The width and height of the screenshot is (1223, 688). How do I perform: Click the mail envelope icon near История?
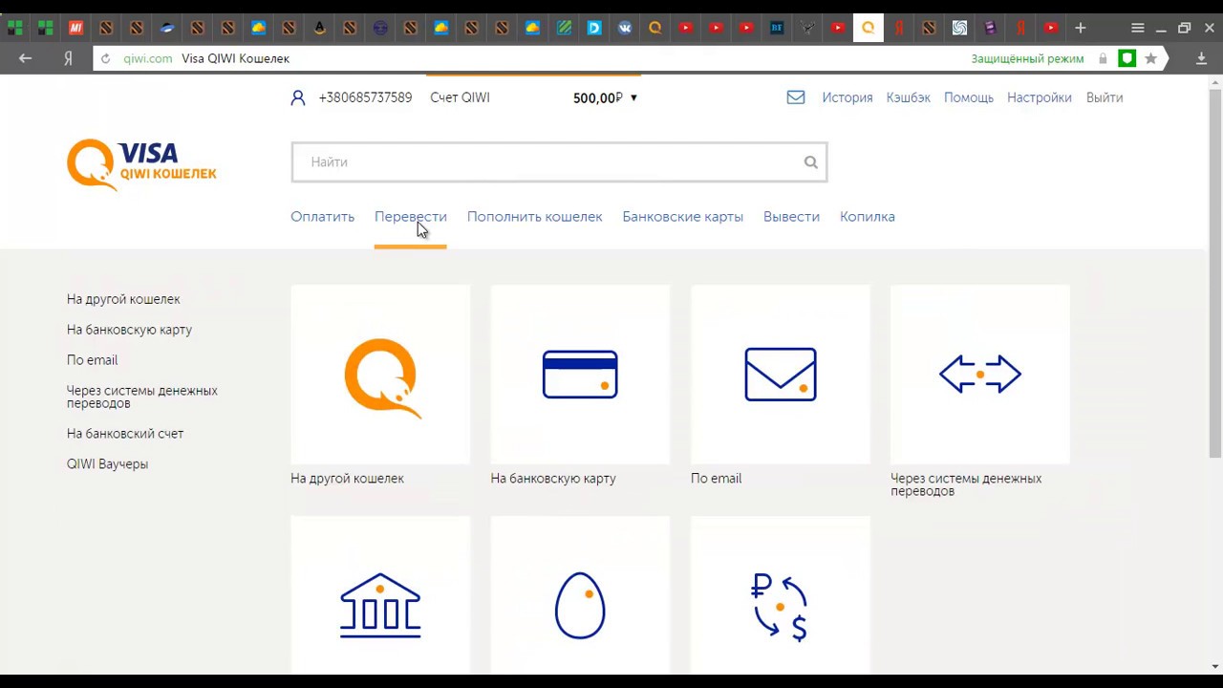tap(796, 97)
